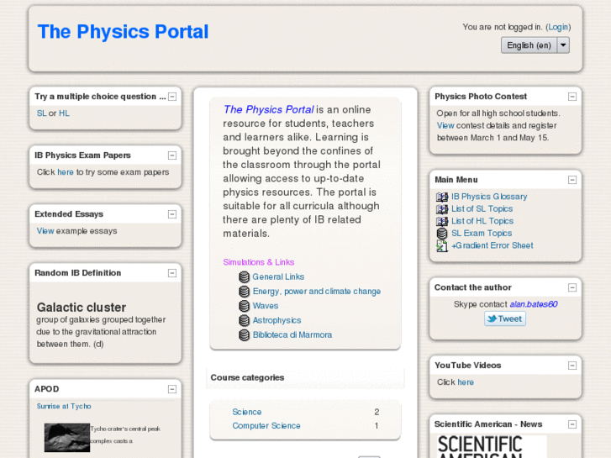Click the SL Exam Topics database icon

[442, 234]
